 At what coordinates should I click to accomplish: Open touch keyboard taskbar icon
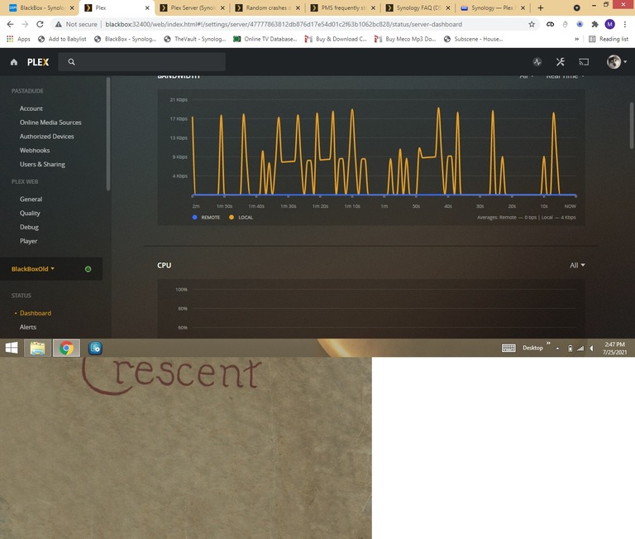coord(508,348)
